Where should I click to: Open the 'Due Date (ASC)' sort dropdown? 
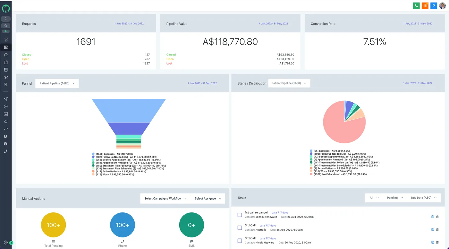click(424, 198)
